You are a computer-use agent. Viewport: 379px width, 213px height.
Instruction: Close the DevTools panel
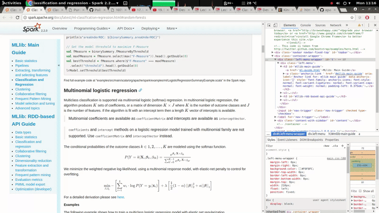point(375,25)
